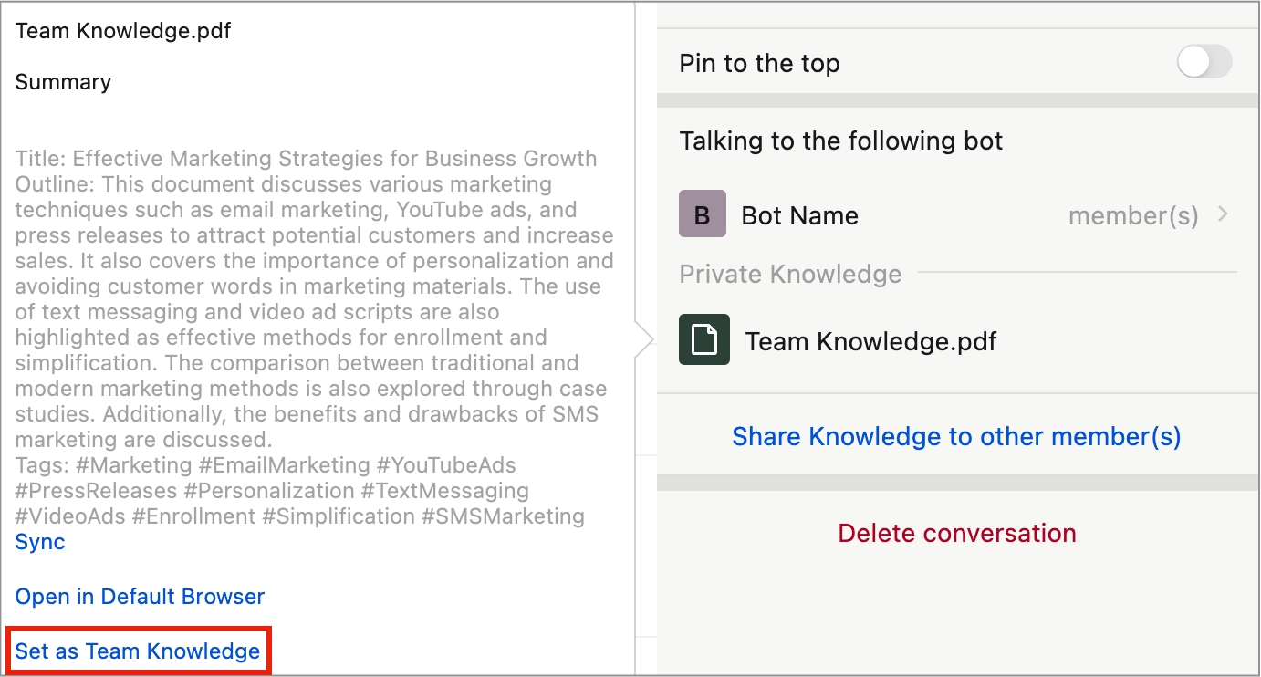Viewport: 1261px width, 677px height.
Task: Select Set as Team Knowledge
Action: 138,651
